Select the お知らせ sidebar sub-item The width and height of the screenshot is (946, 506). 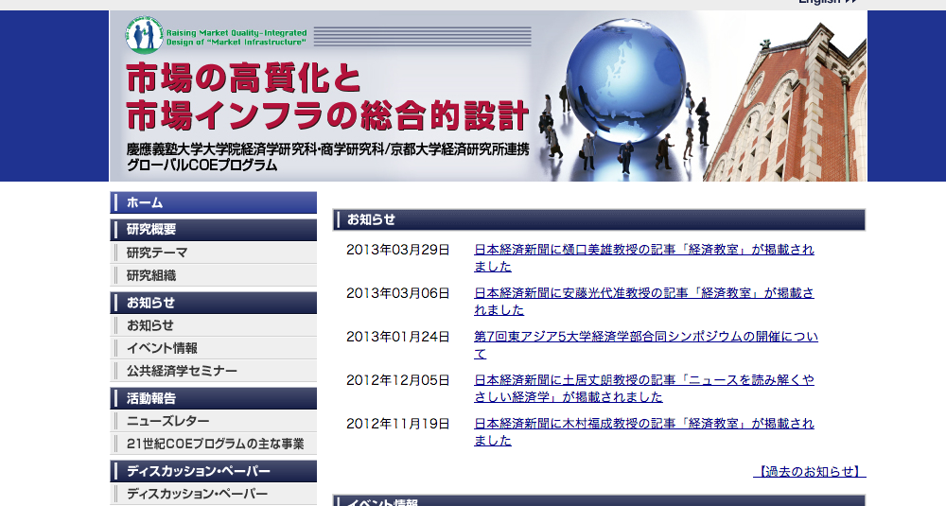[214, 325]
